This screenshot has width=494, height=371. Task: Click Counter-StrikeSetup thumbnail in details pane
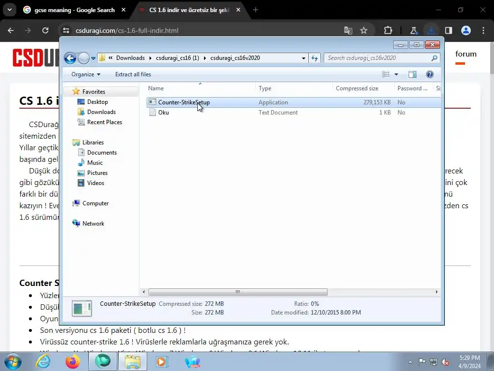click(x=82, y=308)
